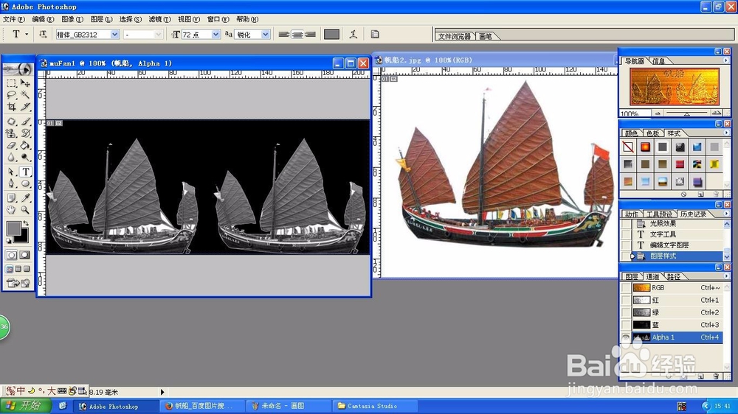The height and width of the screenshot is (414, 738).
Task: Open the character palettes toggle icon
Action: tap(375, 34)
